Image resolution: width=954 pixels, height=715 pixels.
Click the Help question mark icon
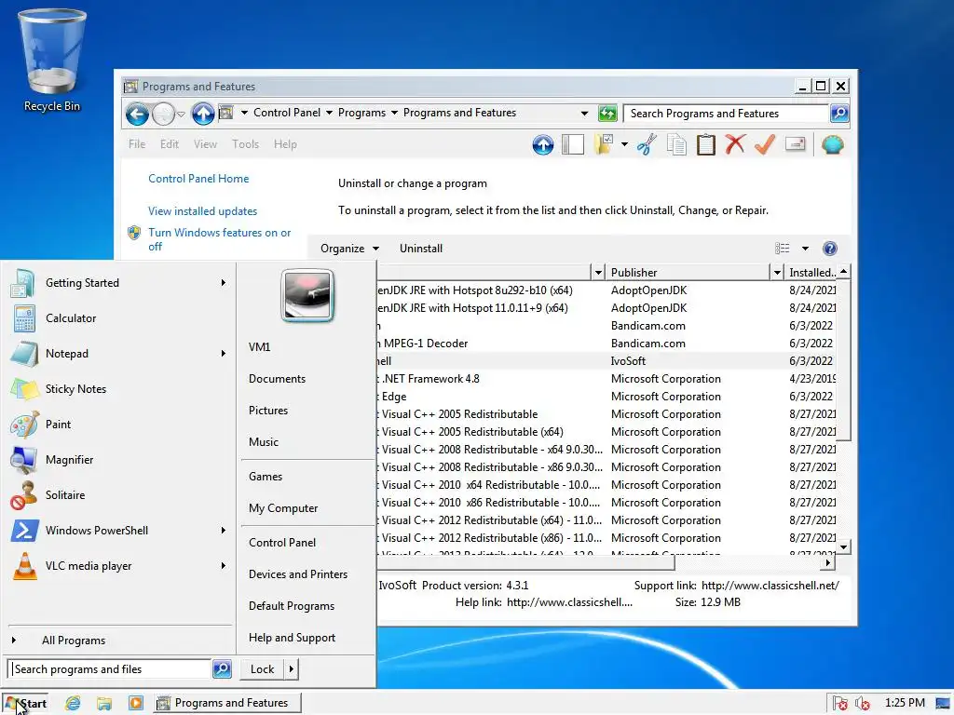tap(830, 248)
